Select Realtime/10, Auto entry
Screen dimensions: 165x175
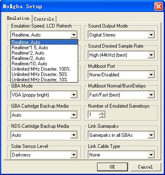pos(44,64)
